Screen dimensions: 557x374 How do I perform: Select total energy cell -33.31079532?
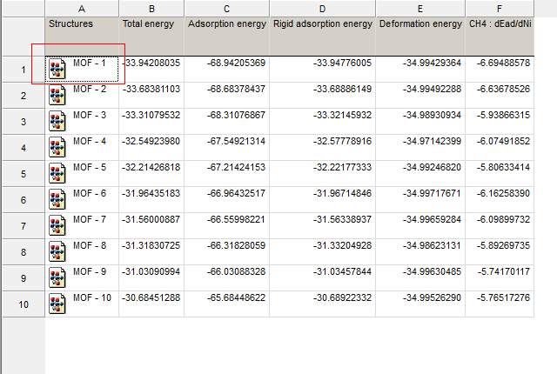coord(151,122)
